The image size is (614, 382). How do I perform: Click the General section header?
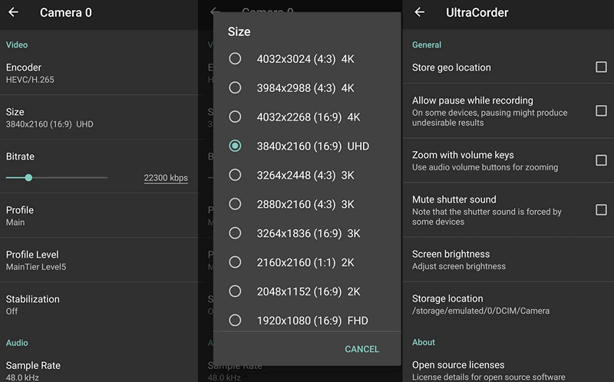pos(427,44)
